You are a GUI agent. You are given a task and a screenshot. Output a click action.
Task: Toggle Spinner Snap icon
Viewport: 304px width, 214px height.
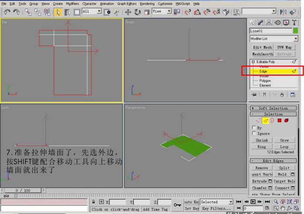tap(217, 12)
